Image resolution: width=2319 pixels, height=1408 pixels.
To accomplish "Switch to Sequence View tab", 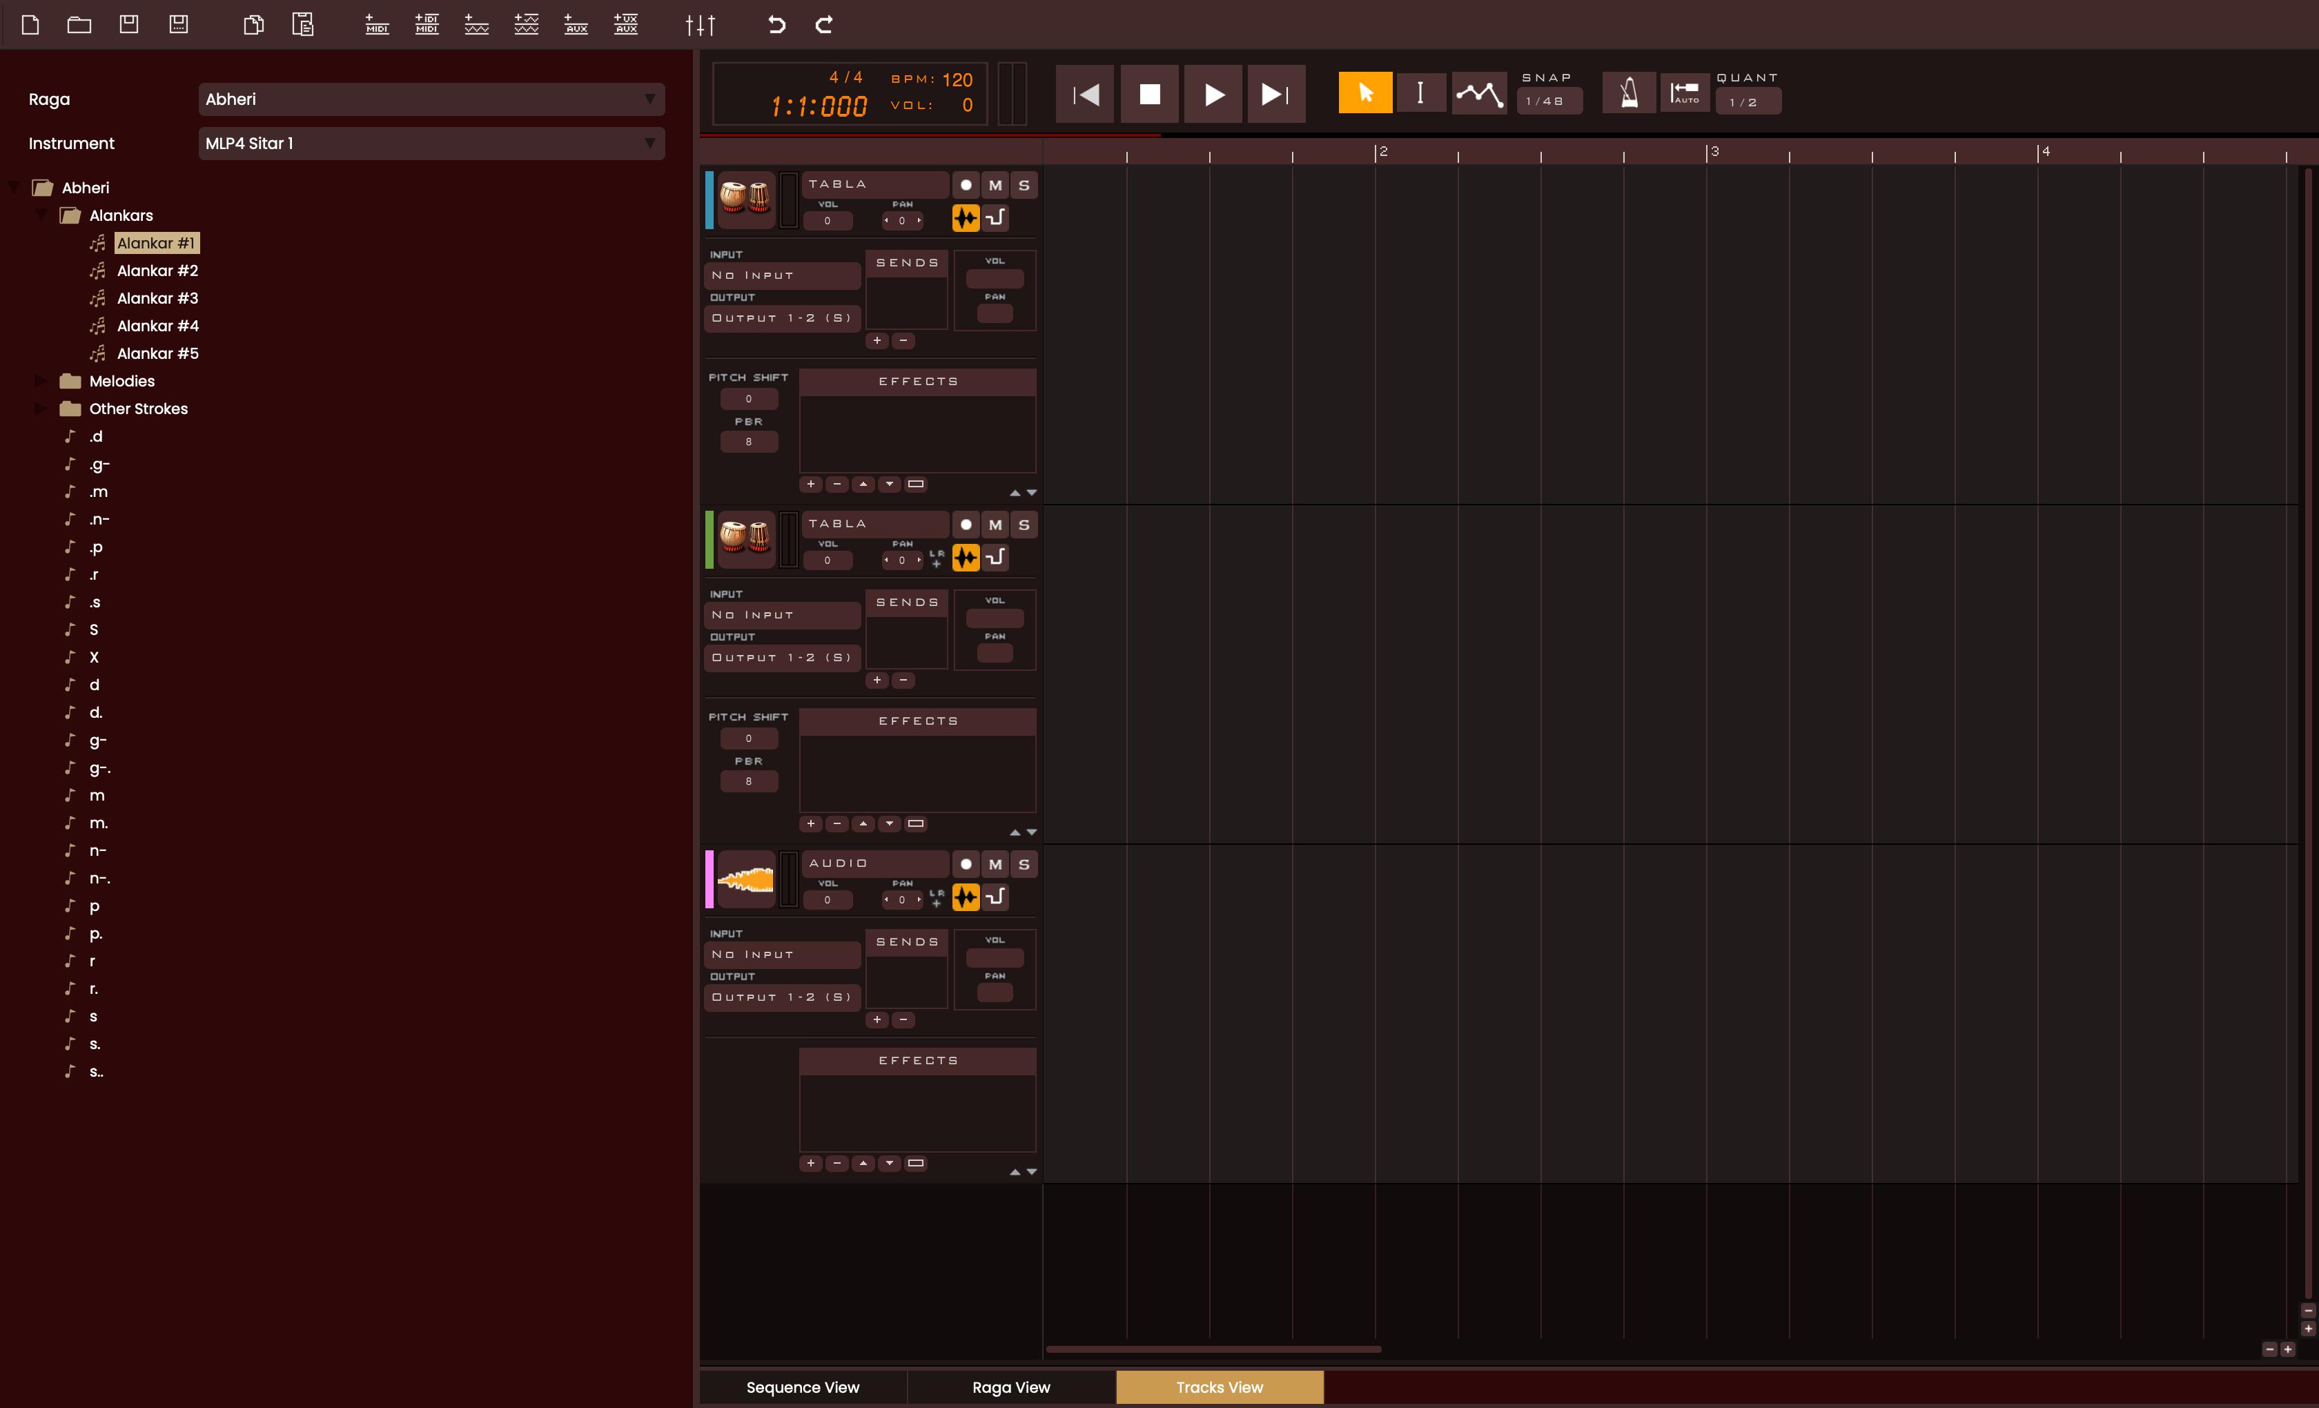I will click(803, 1387).
